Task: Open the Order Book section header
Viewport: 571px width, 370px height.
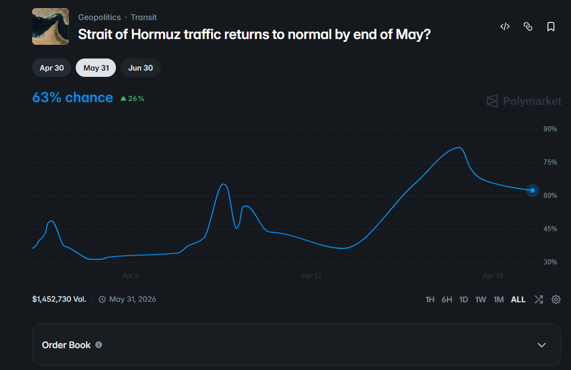Action: [x=67, y=345]
